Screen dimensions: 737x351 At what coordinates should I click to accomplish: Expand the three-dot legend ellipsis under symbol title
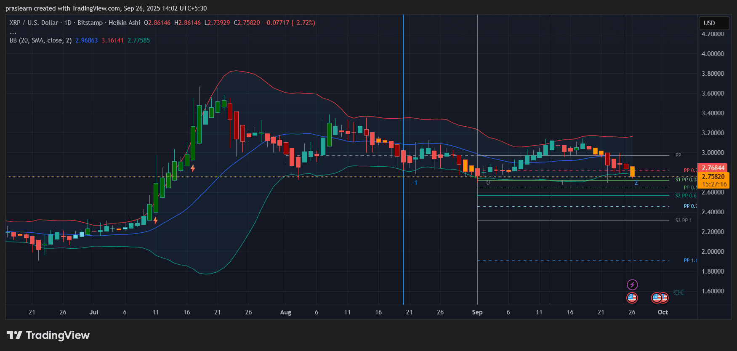[x=13, y=32]
